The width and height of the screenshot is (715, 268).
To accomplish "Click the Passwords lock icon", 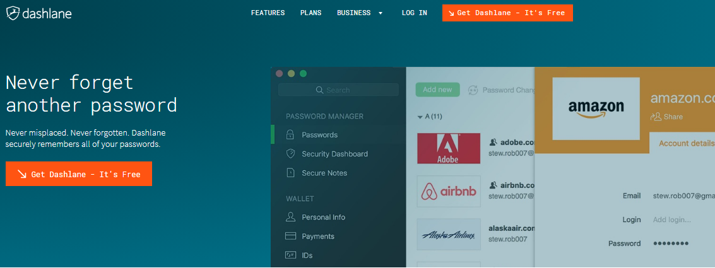I will pyautogui.click(x=290, y=135).
